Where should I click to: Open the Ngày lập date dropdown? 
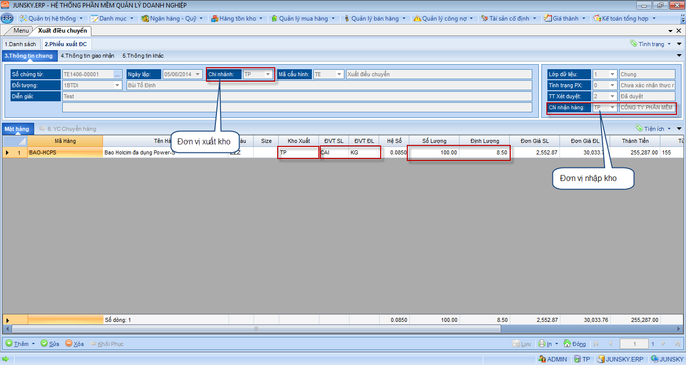point(198,75)
